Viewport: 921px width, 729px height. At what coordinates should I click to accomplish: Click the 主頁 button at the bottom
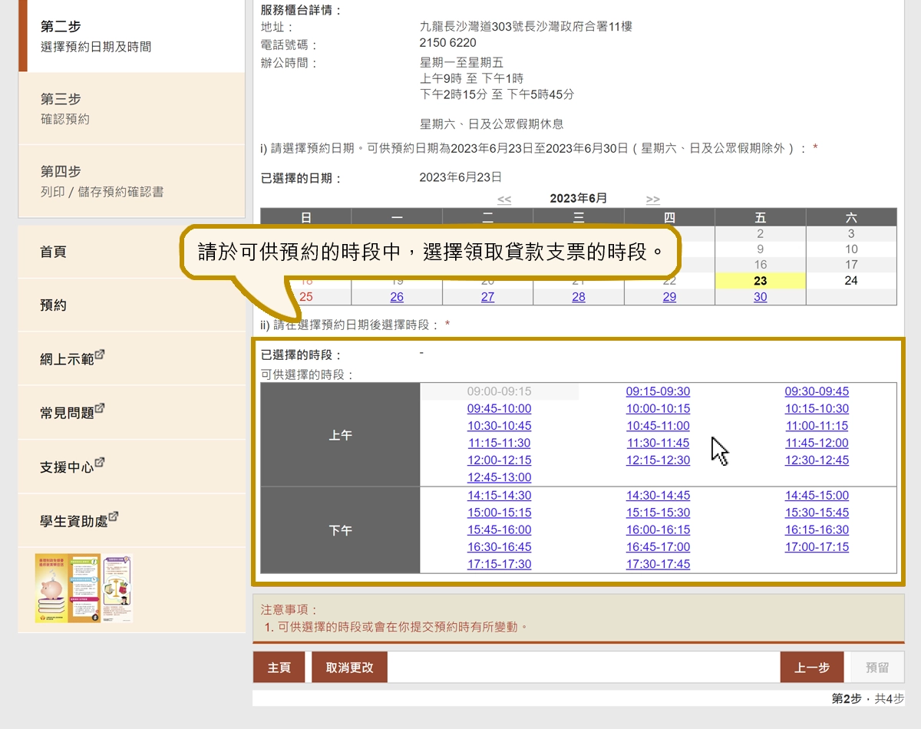pos(279,667)
